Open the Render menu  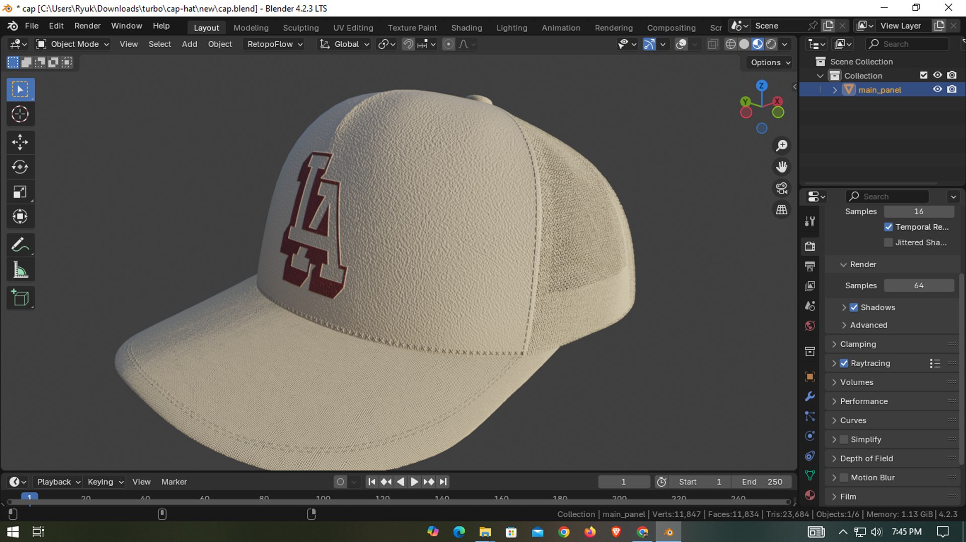pyautogui.click(x=87, y=26)
